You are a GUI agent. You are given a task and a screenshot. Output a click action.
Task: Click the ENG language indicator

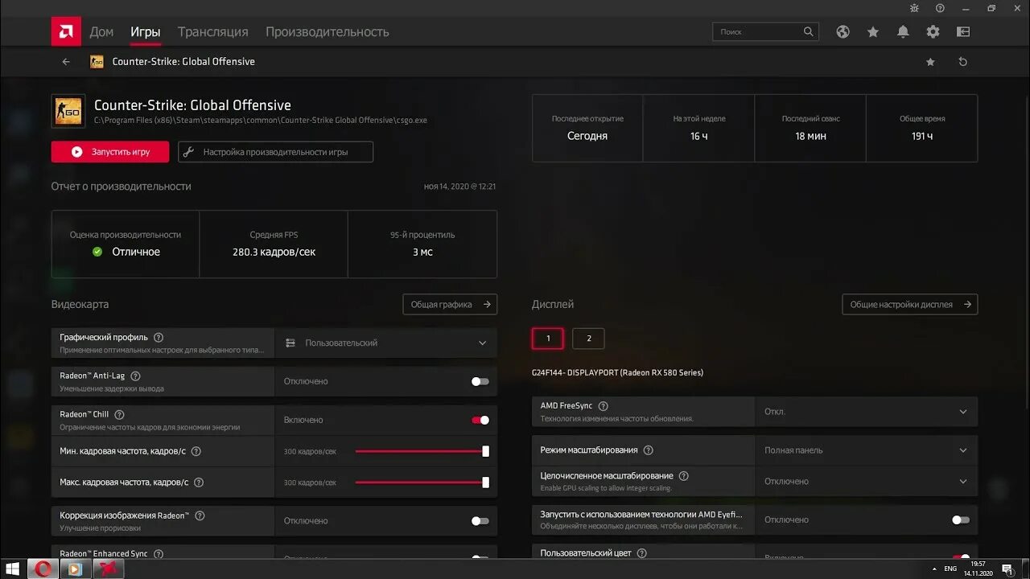click(x=950, y=569)
